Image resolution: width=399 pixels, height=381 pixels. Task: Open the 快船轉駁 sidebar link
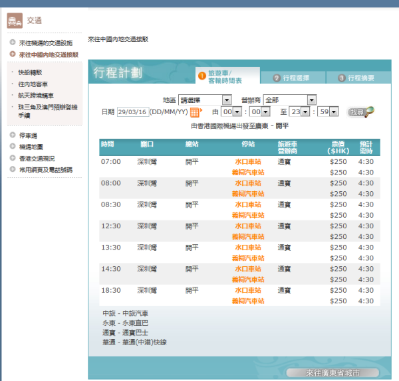[30, 72]
